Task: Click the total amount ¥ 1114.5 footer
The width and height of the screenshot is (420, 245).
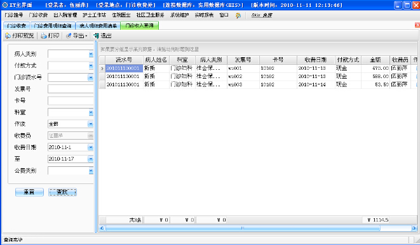Action: [376, 220]
